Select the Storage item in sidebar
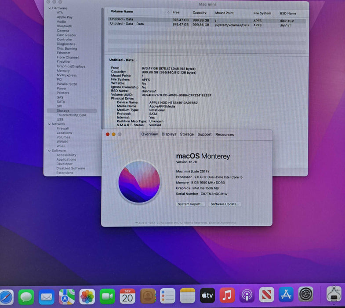 point(72,110)
